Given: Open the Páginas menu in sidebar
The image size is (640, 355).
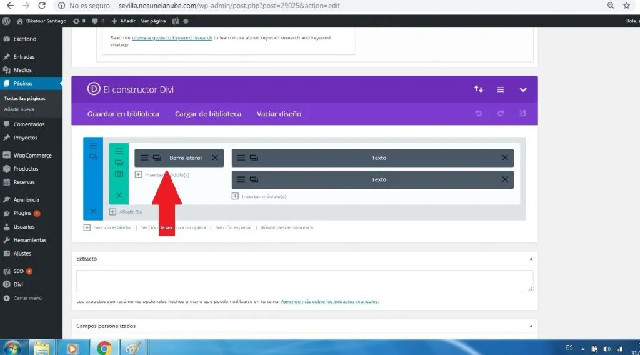Looking at the screenshot, I should (x=23, y=83).
